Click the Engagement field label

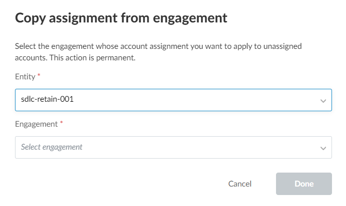coord(36,124)
